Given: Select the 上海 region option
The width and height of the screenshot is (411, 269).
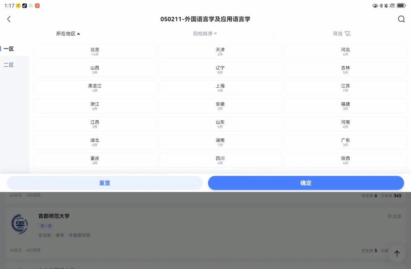Looking at the screenshot, I should pyautogui.click(x=220, y=88).
